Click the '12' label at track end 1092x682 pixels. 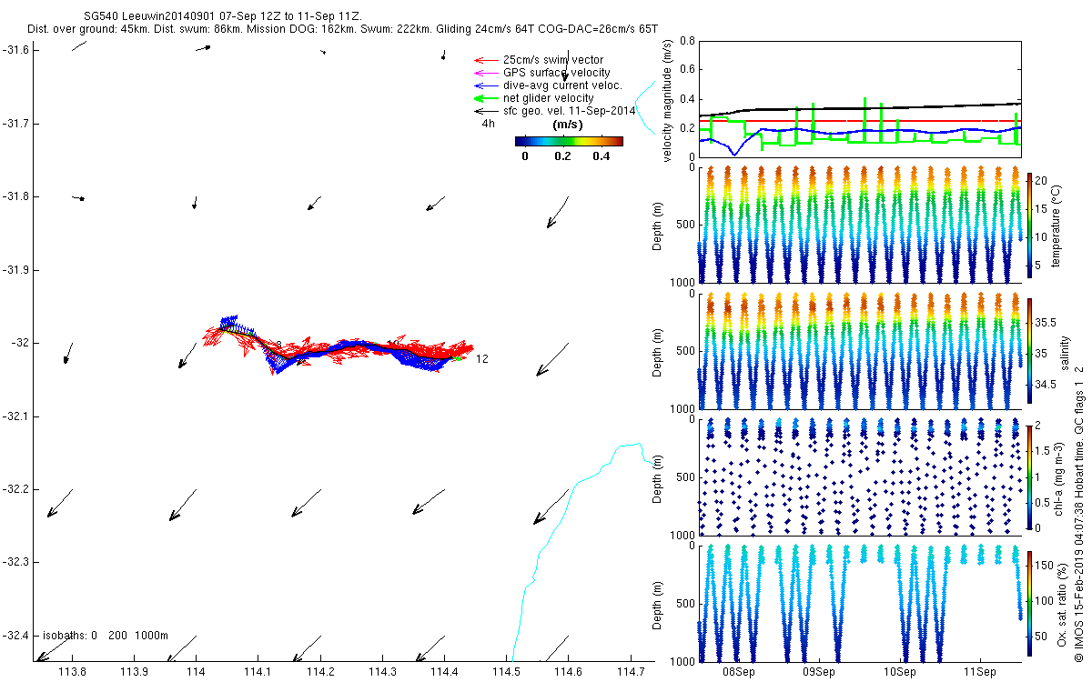click(x=482, y=359)
